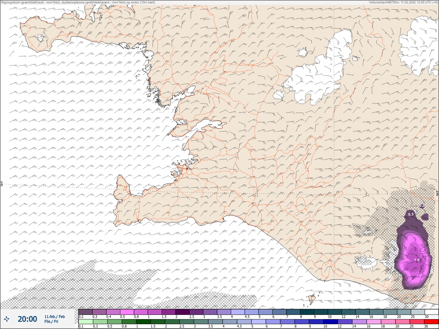The height and width of the screenshot is (329, 439).
Task: Select lower-row palest green swatch above 0.1
Action: (x=85, y=322)
